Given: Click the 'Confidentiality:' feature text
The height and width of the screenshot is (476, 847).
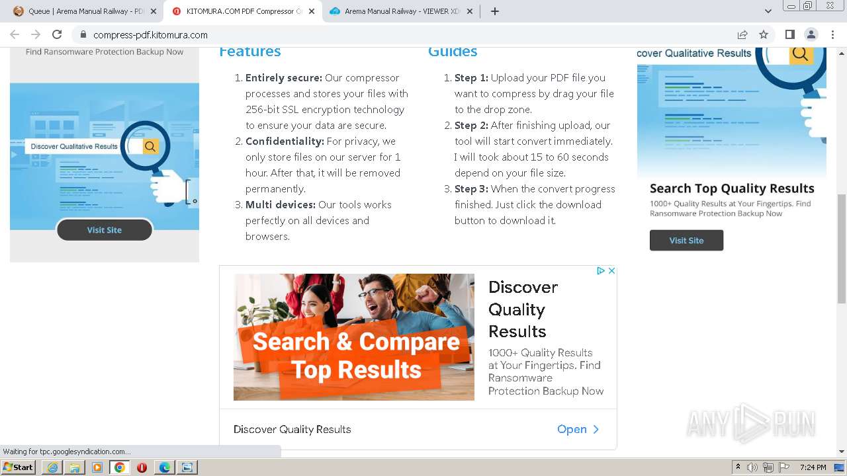Looking at the screenshot, I should click(x=285, y=141).
